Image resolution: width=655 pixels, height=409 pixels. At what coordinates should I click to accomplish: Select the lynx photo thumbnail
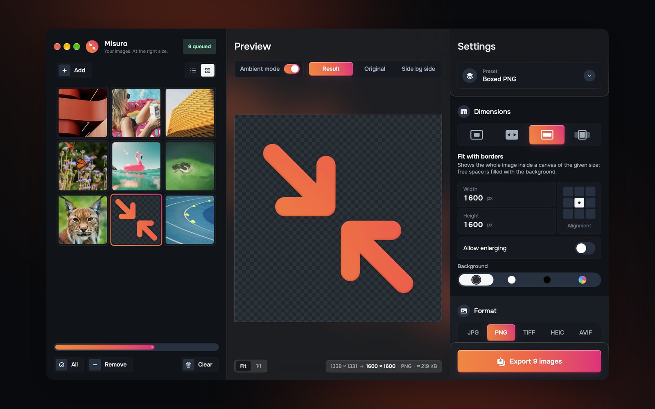(x=83, y=220)
